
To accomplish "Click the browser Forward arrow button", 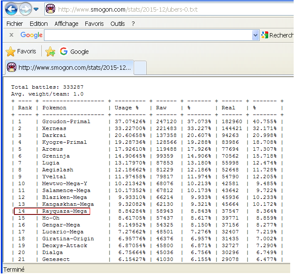I will coord(25,9).
